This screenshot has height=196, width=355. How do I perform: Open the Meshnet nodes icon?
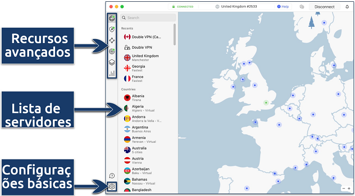pyautogui.click(x=111, y=40)
